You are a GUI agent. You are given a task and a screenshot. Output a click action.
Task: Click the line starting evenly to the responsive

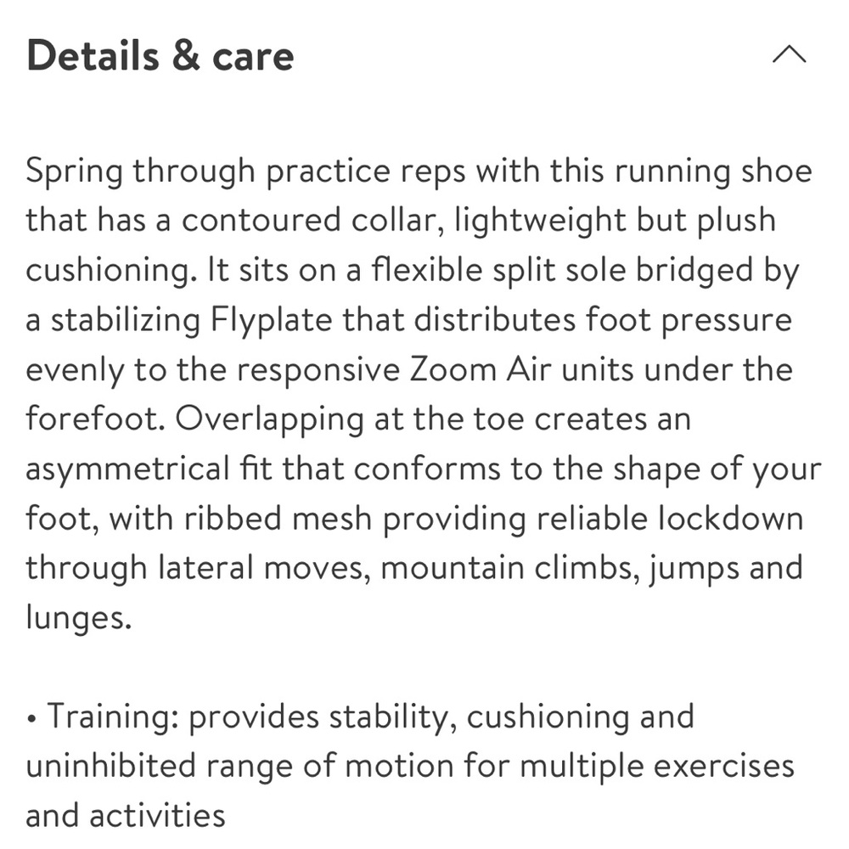pos(409,370)
